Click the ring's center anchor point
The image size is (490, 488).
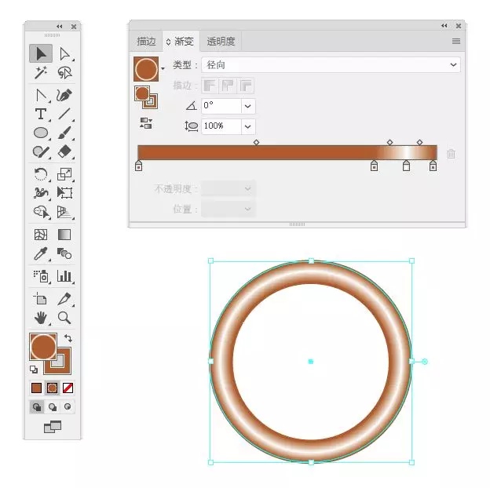(311, 362)
